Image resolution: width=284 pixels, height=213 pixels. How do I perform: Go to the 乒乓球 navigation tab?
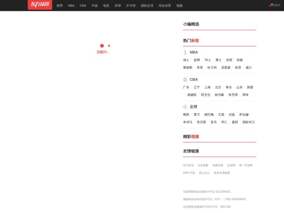point(131,6)
